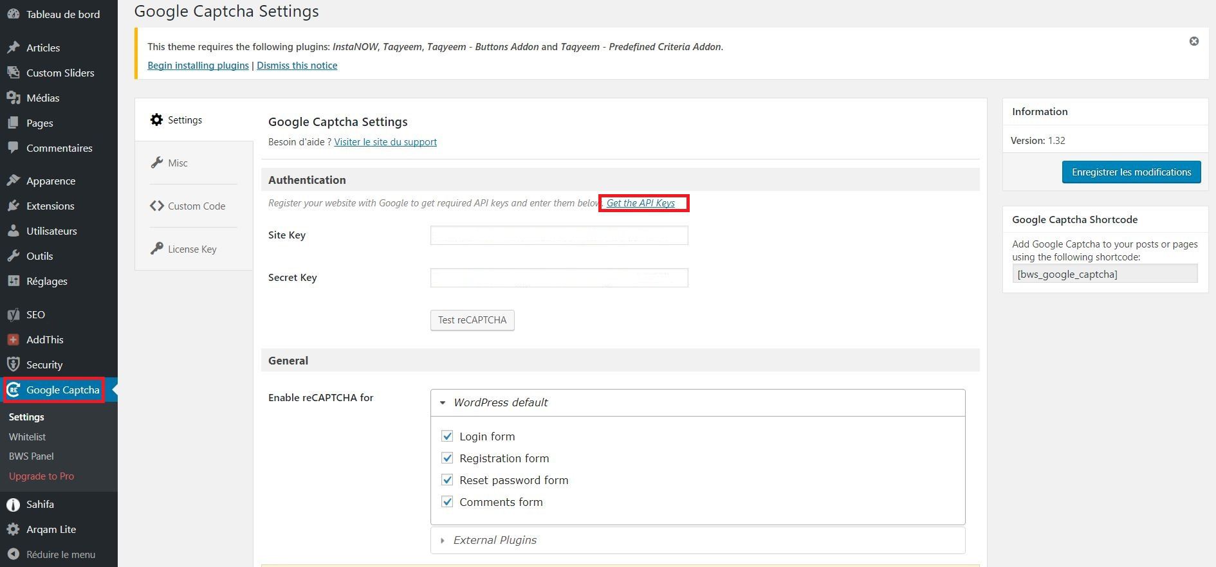Select the bws_google_captcha shortcode field
1216x567 pixels.
(x=1105, y=274)
